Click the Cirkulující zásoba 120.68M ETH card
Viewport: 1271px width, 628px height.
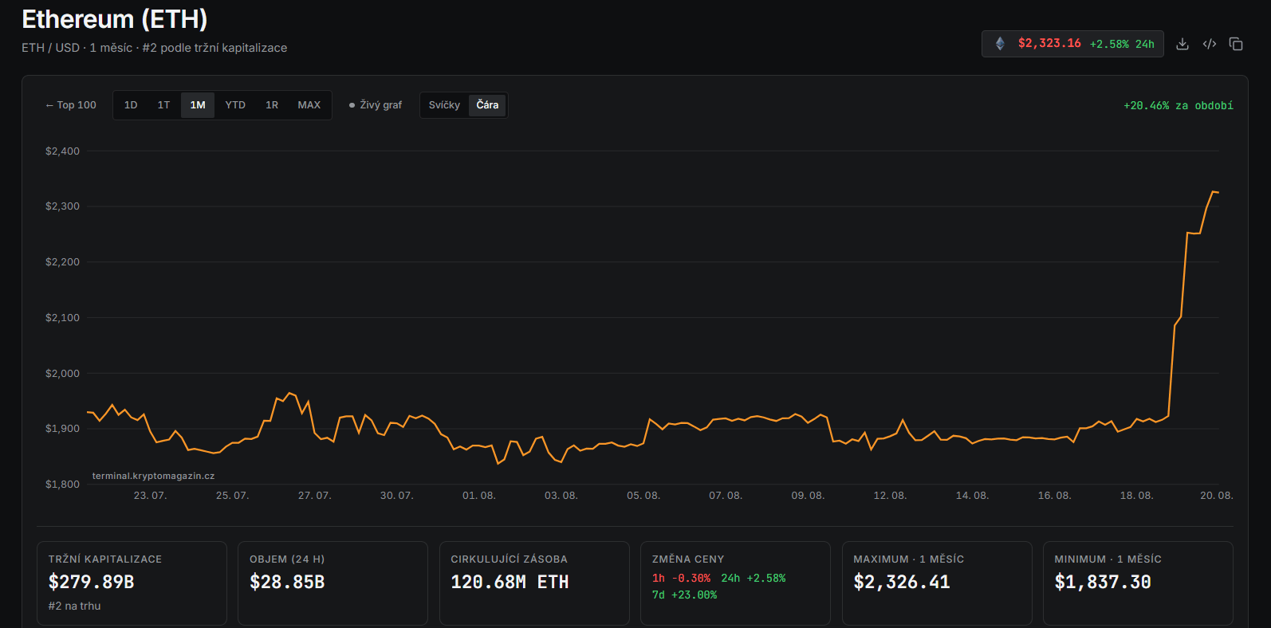tap(534, 583)
